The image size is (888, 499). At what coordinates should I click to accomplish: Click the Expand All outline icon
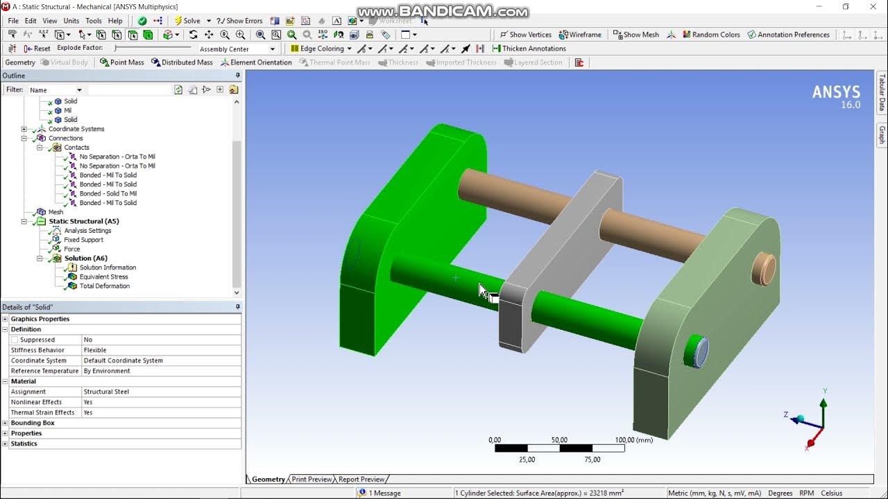pos(220,89)
